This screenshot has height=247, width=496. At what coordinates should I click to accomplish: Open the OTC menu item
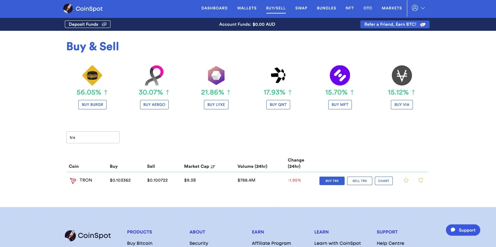point(368,8)
